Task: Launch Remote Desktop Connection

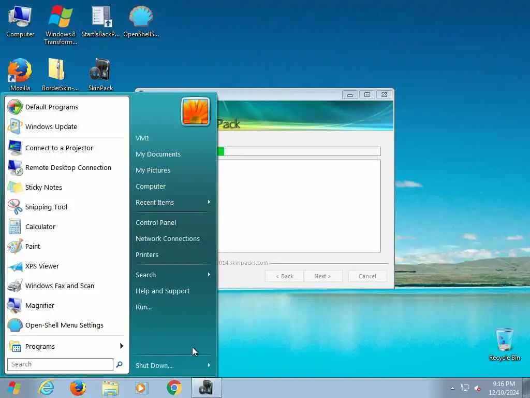Action: pos(67,167)
